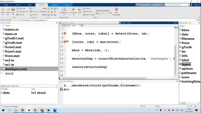Close the ex2.m editor tab
The image size is (201, 113).
tap(78, 25)
